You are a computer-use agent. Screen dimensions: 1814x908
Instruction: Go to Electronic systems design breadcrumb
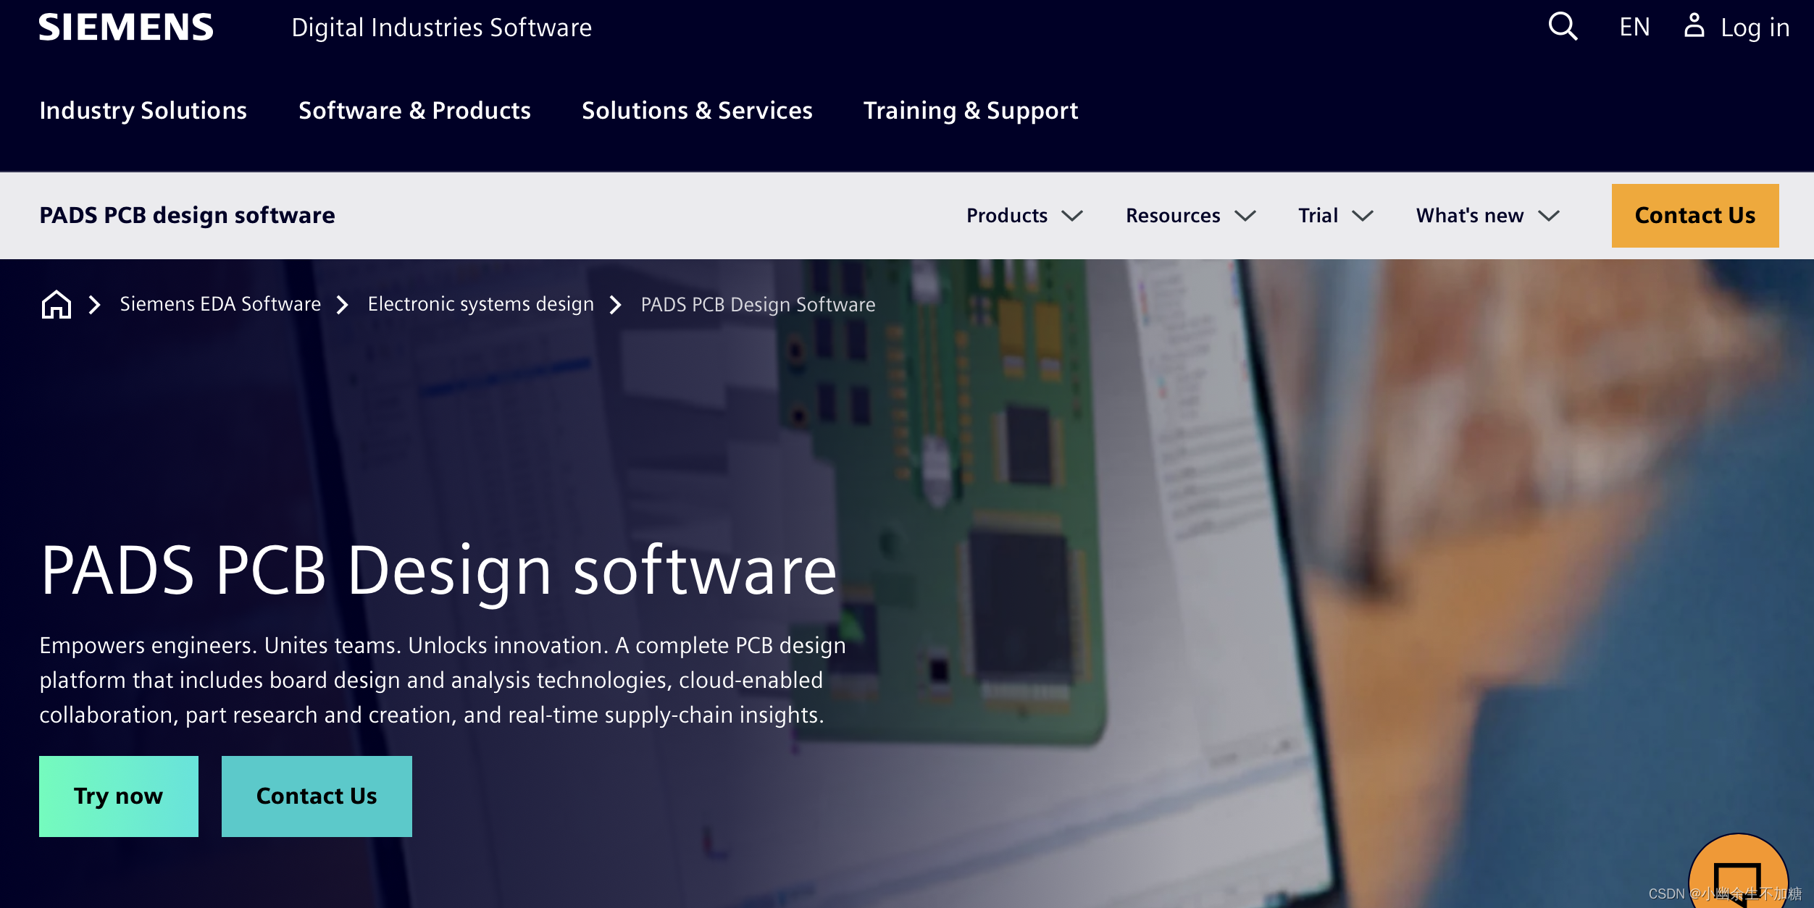coord(480,304)
